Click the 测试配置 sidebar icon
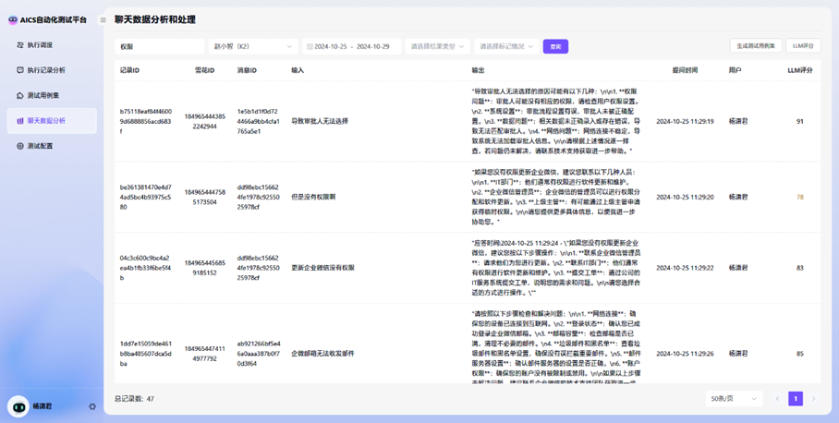Screen dimensions: 839x423 20,145
